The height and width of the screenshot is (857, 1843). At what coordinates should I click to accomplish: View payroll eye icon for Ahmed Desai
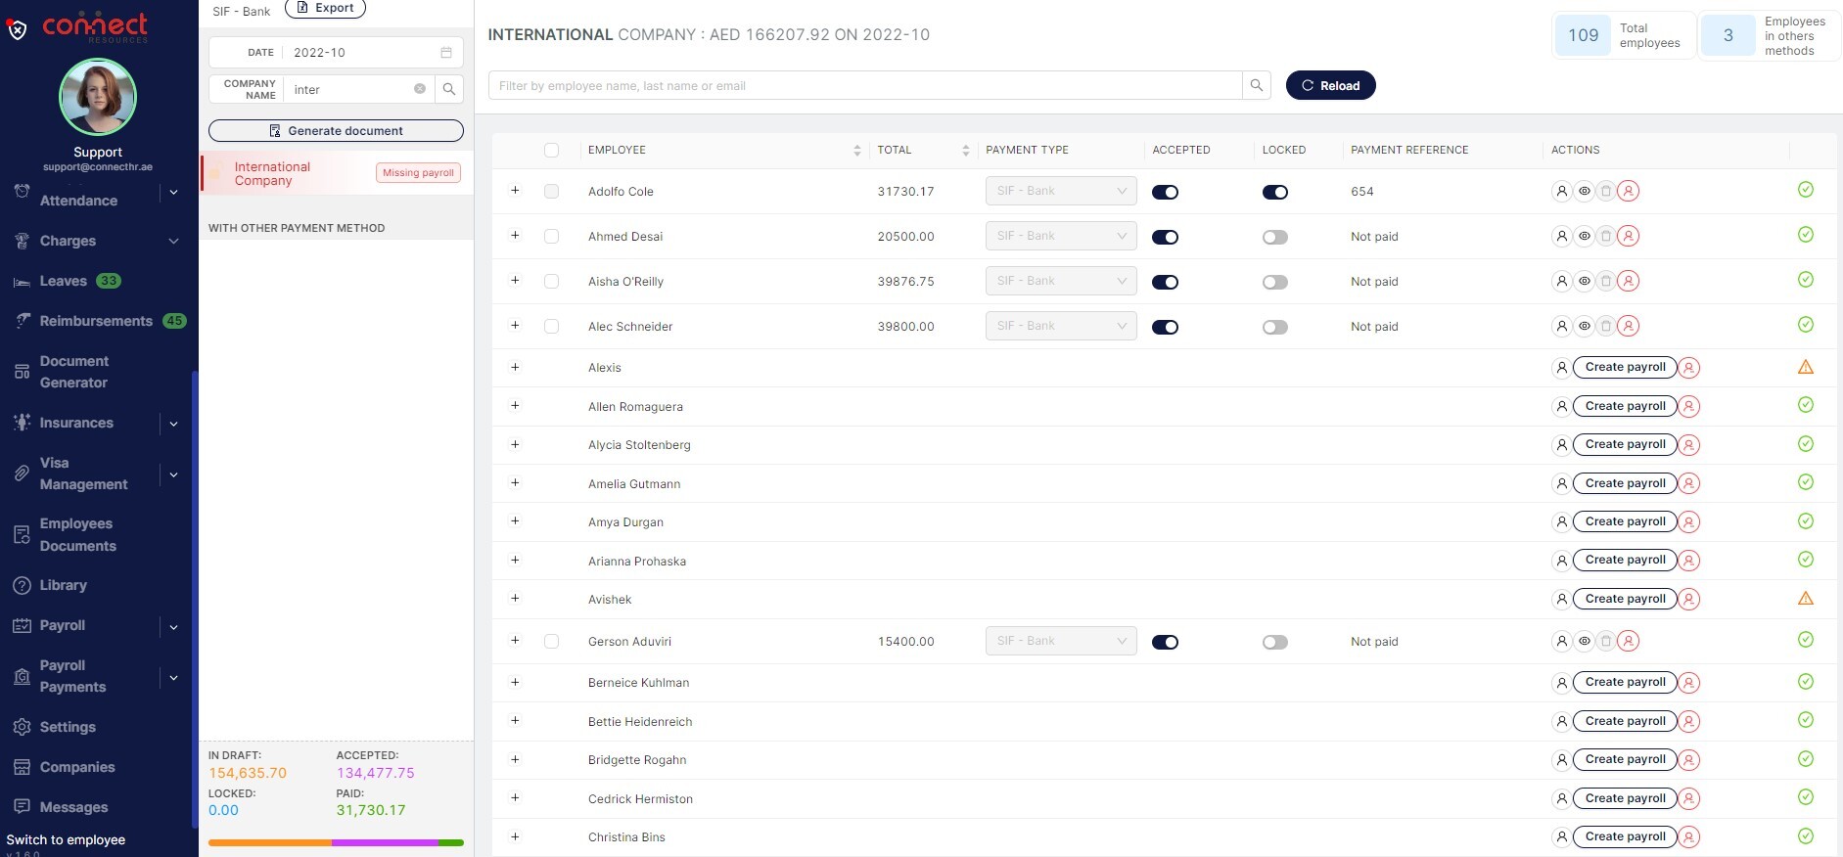pyautogui.click(x=1584, y=237)
